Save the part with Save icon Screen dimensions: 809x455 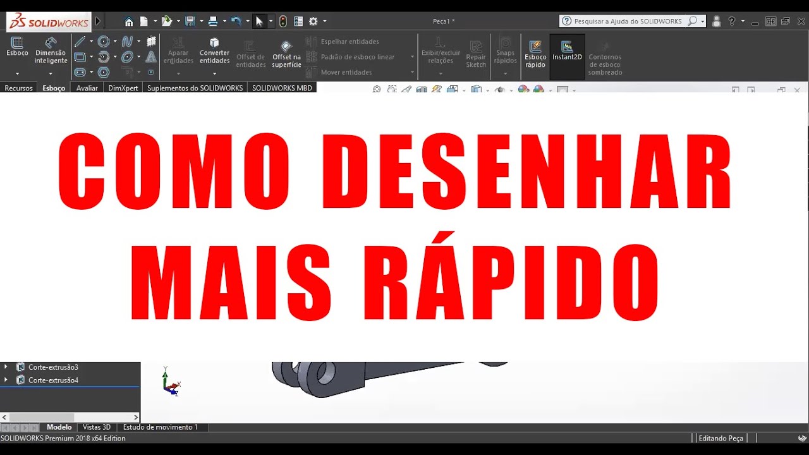(x=189, y=21)
